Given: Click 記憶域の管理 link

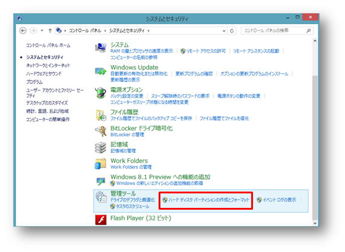Looking at the screenshot, I should pyautogui.click(x=123, y=150).
